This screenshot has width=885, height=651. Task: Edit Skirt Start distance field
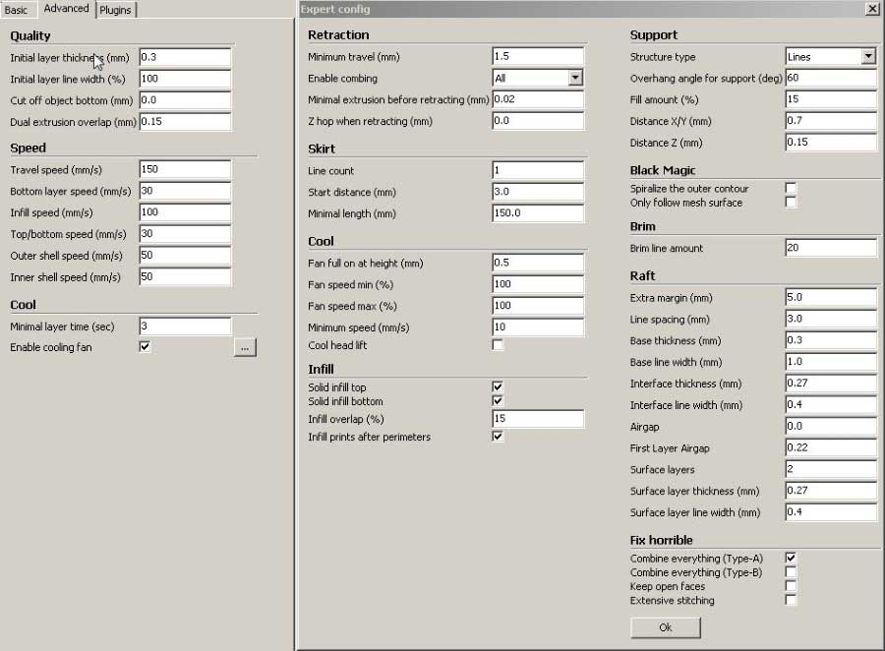[x=538, y=192]
